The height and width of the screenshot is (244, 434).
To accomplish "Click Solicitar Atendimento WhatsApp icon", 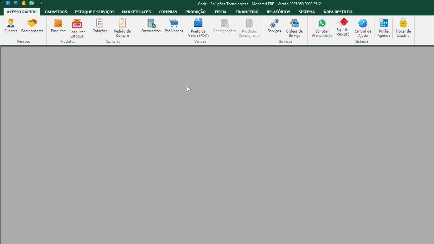I will coord(322,28).
